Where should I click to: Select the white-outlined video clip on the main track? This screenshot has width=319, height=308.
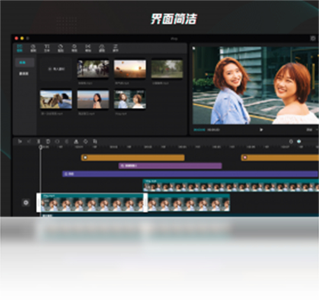pos(92,203)
